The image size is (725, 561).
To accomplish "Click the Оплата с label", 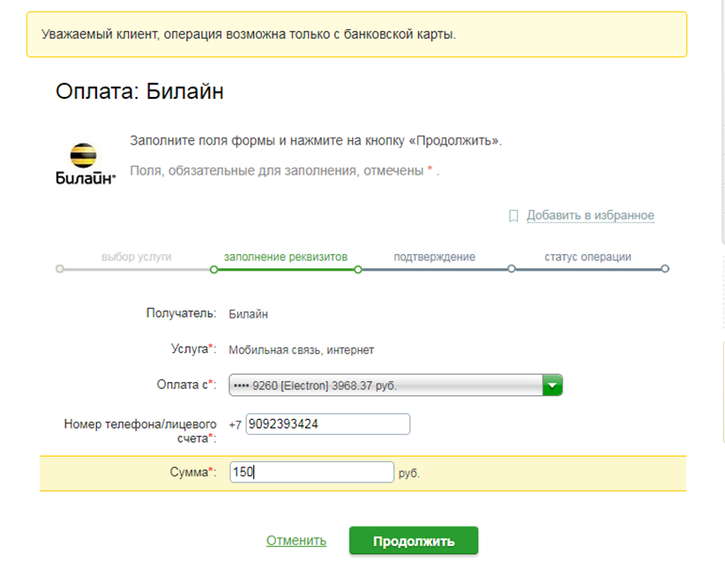I will [x=186, y=385].
